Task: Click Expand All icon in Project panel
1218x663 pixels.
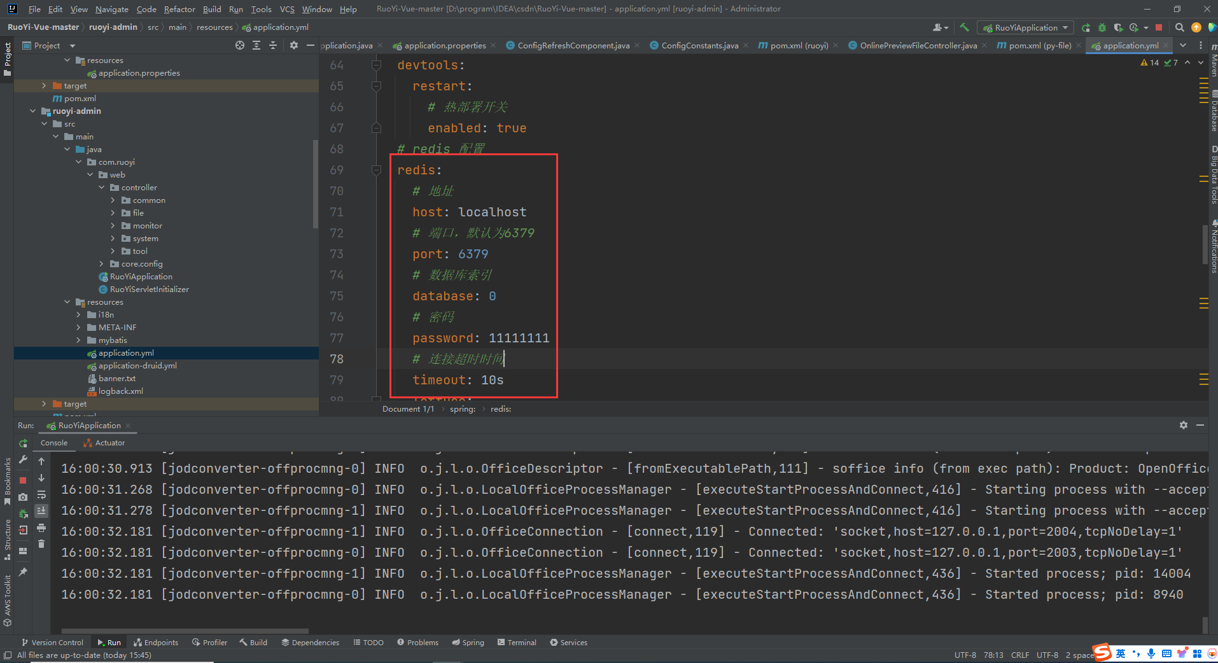Action: 256,45
